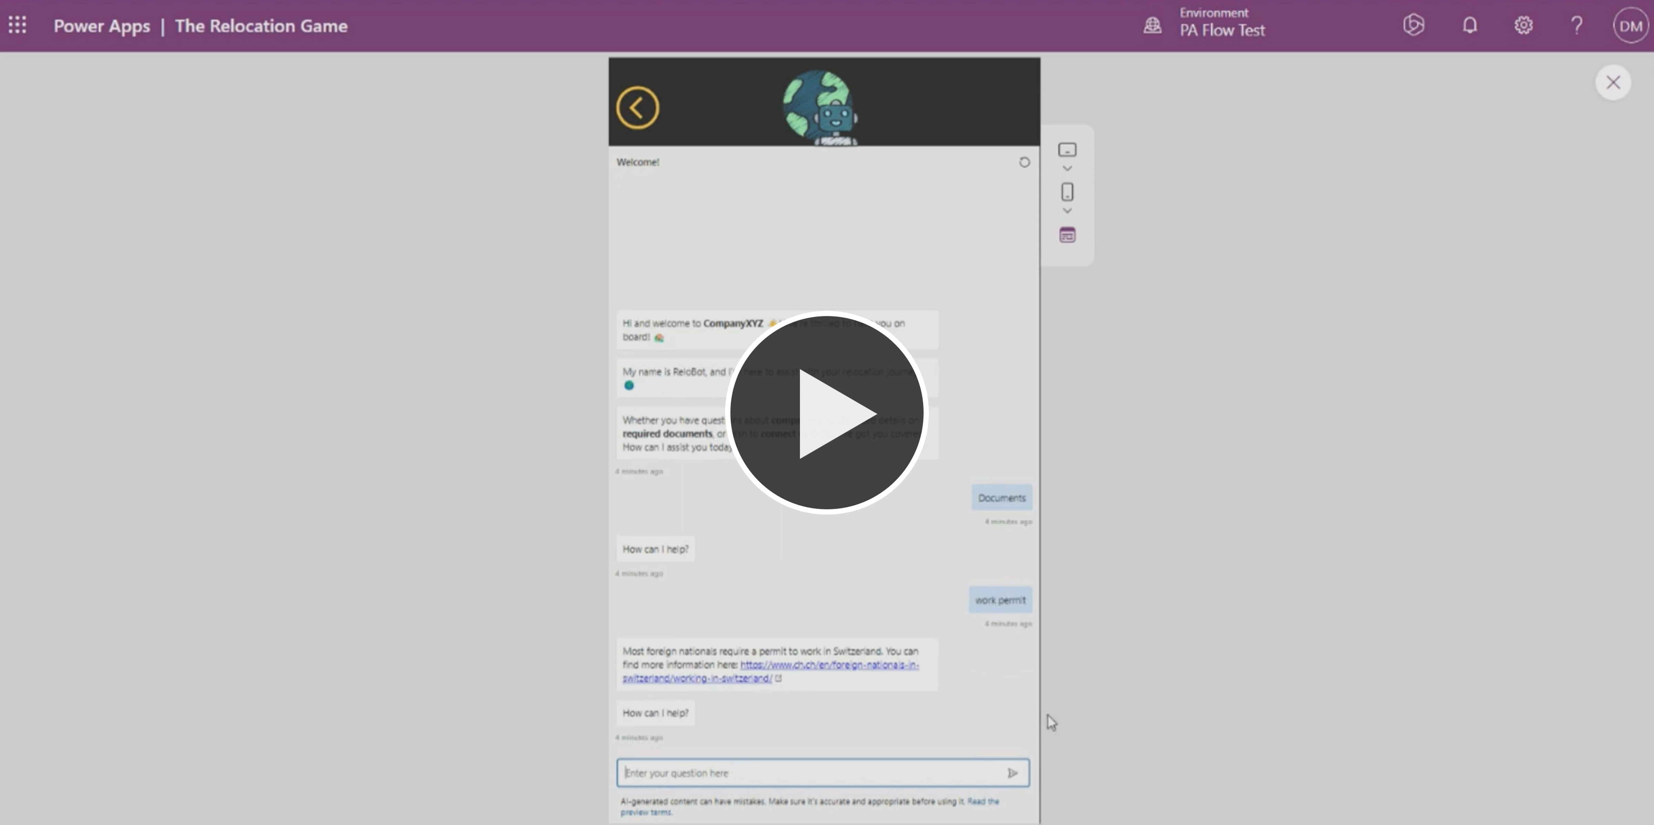Viewport: 1654px width, 825px height.
Task: Open Power Apps settings gear
Action: 1523,24
